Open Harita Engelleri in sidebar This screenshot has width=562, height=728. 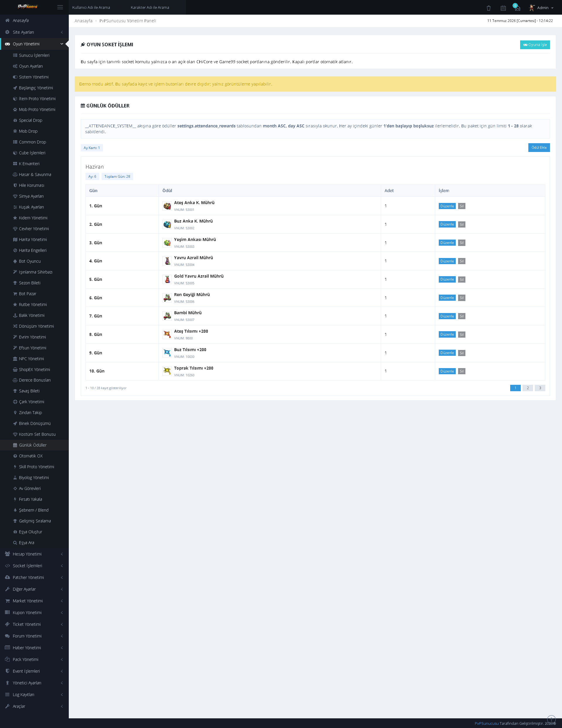[34, 250]
